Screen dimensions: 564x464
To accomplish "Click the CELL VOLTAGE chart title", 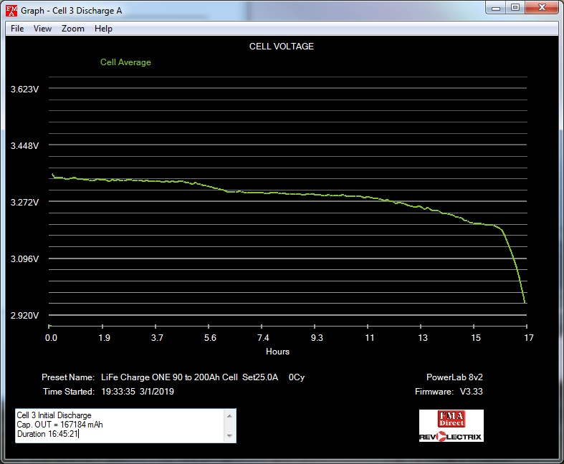I will pos(281,47).
